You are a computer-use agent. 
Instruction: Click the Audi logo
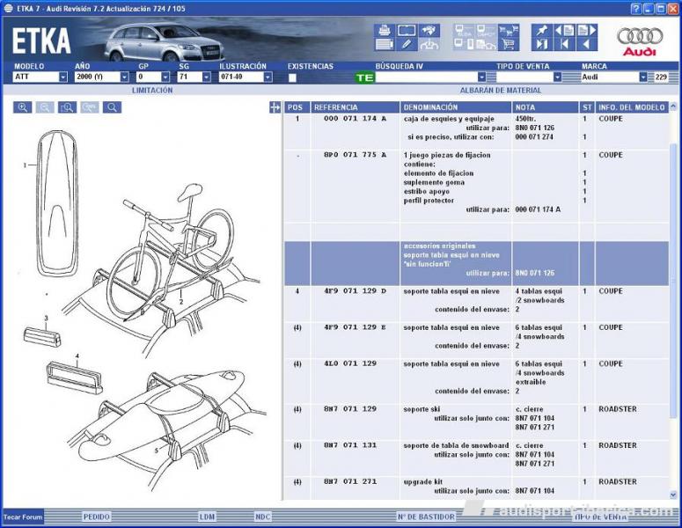pyautogui.click(x=640, y=41)
